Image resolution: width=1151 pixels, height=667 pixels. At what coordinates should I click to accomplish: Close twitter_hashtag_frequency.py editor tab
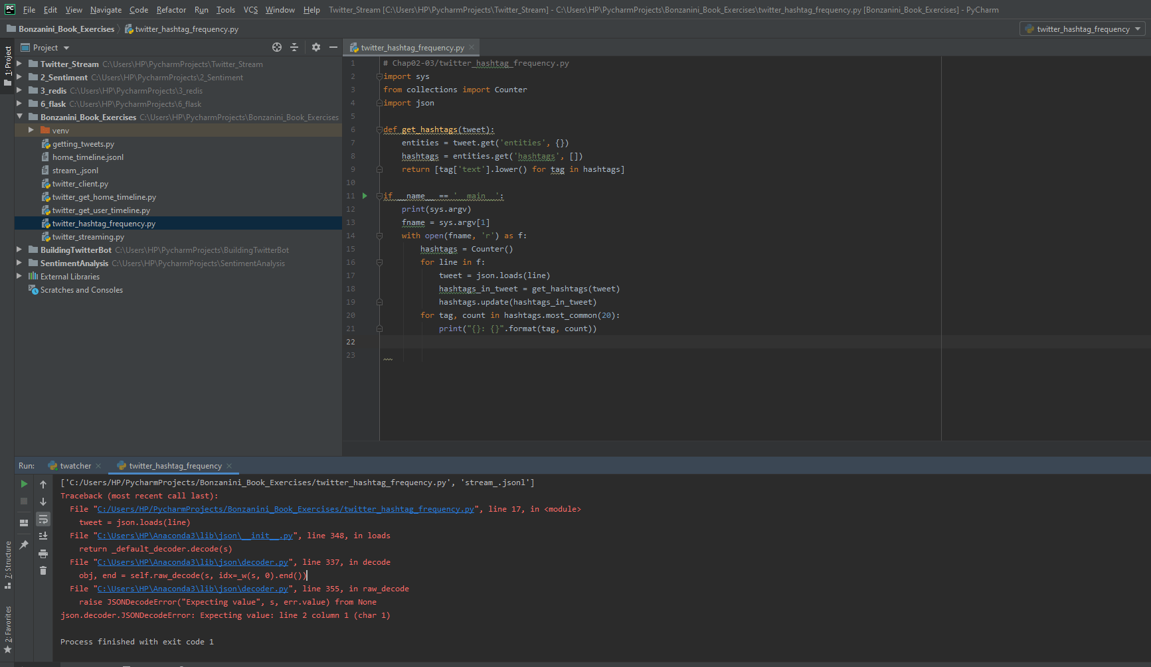472,47
